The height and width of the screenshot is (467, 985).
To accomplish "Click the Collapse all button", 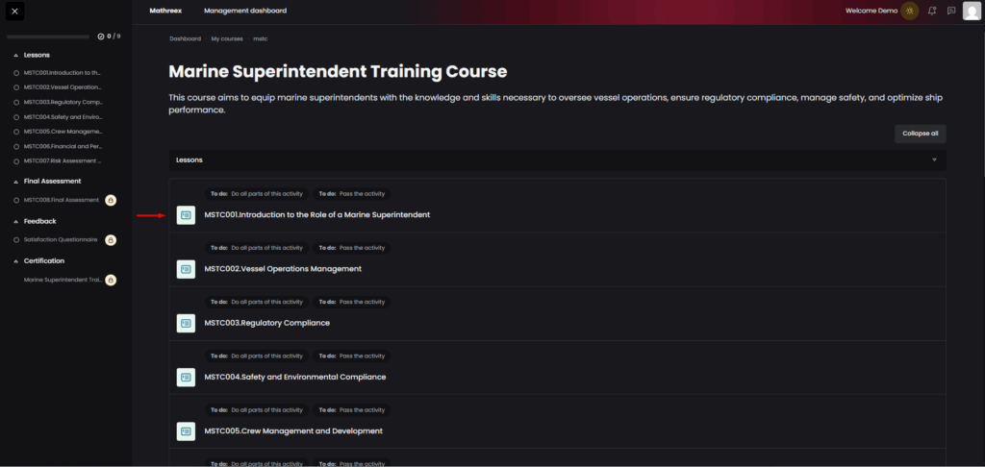I will pos(921,134).
